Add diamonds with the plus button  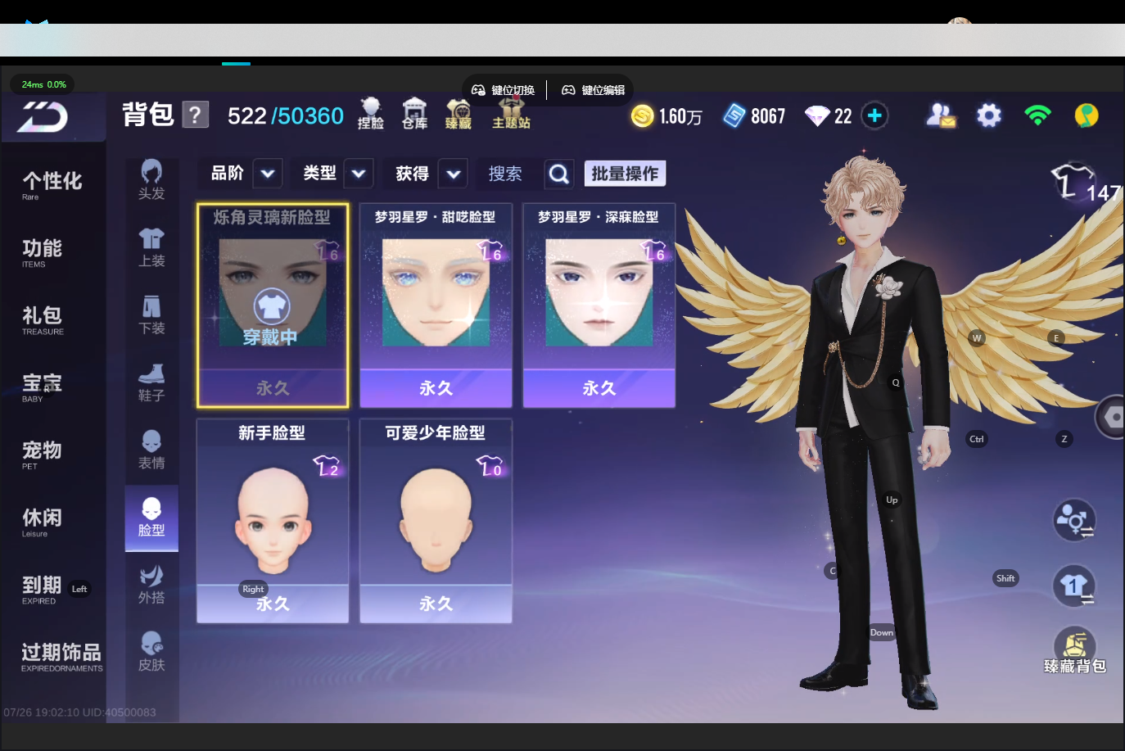[874, 115]
